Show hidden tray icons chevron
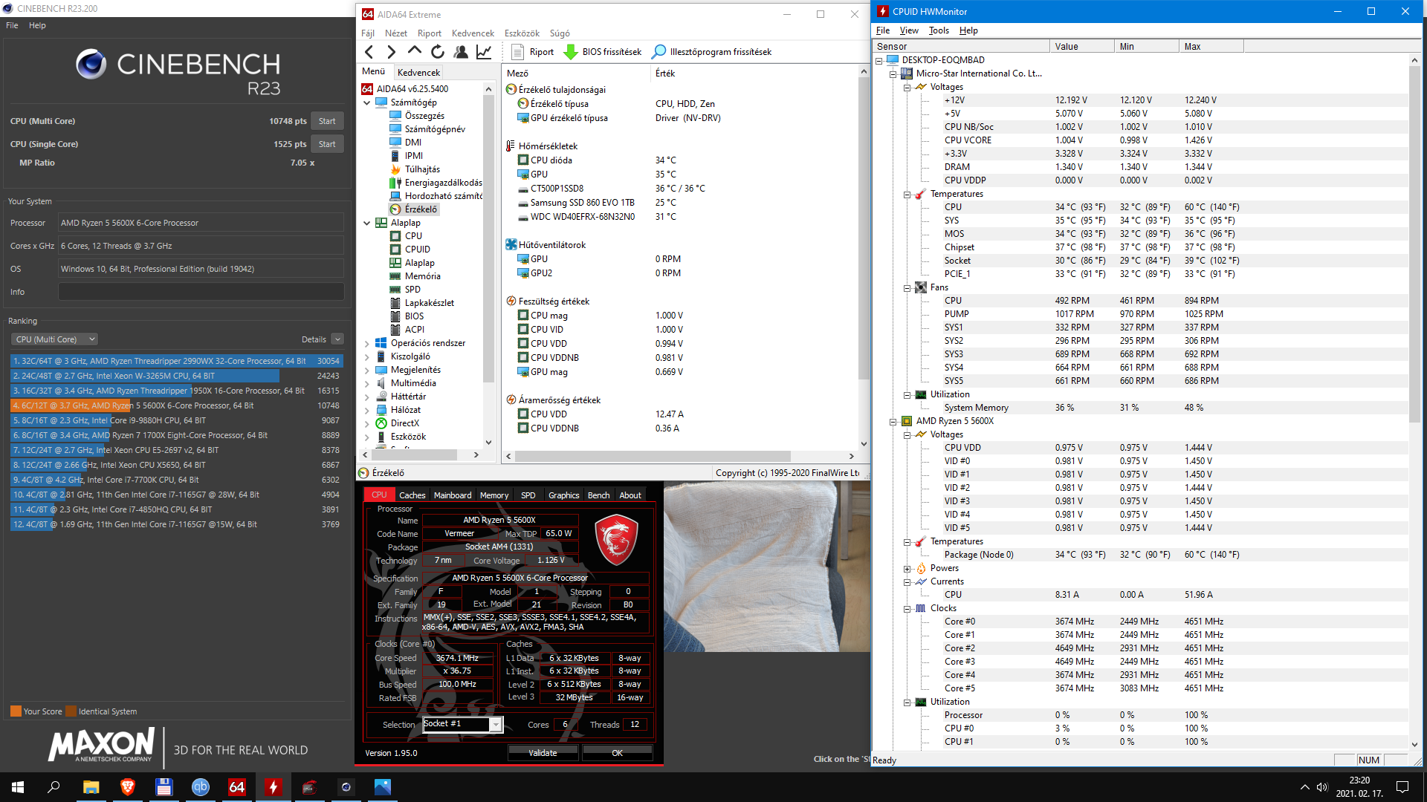Screen dimensions: 1427x802 click(x=1304, y=787)
